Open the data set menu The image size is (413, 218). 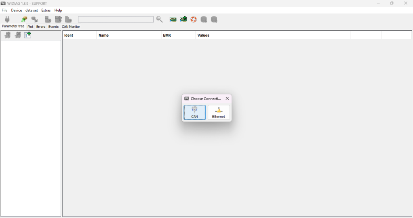(x=31, y=10)
